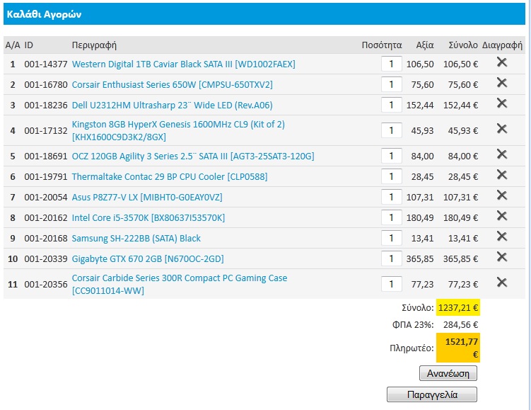Open Dell U2312HM Ultrasharp product link
531x410 pixels.
(172, 105)
